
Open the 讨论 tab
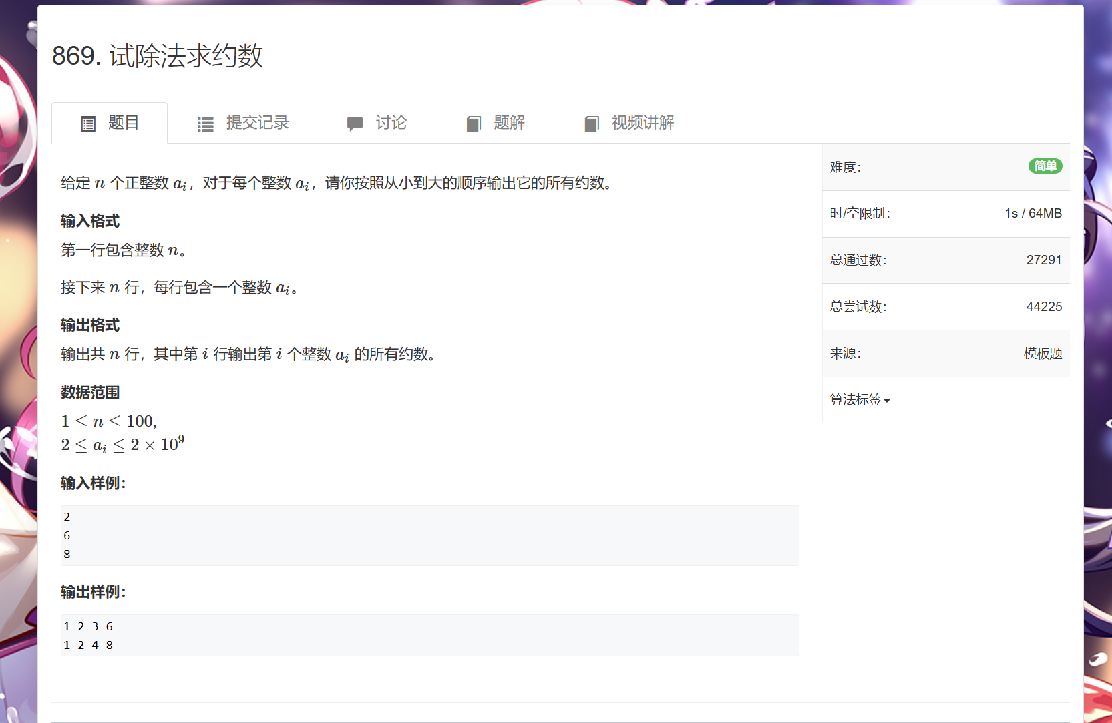pos(391,123)
